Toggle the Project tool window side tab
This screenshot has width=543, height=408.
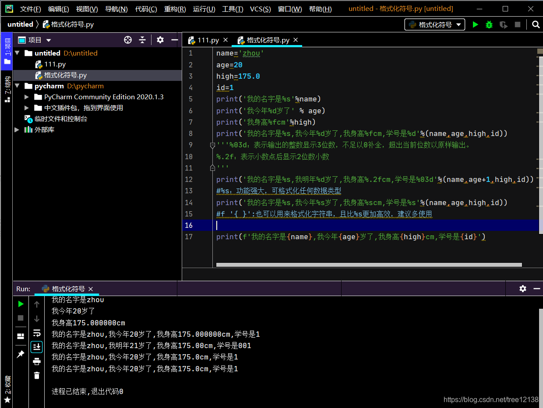tap(7, 51)
